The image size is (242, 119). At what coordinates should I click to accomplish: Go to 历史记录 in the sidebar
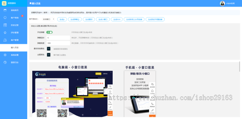tap(14, 25)
